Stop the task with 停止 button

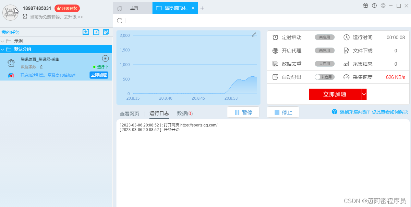pos(283,112)
